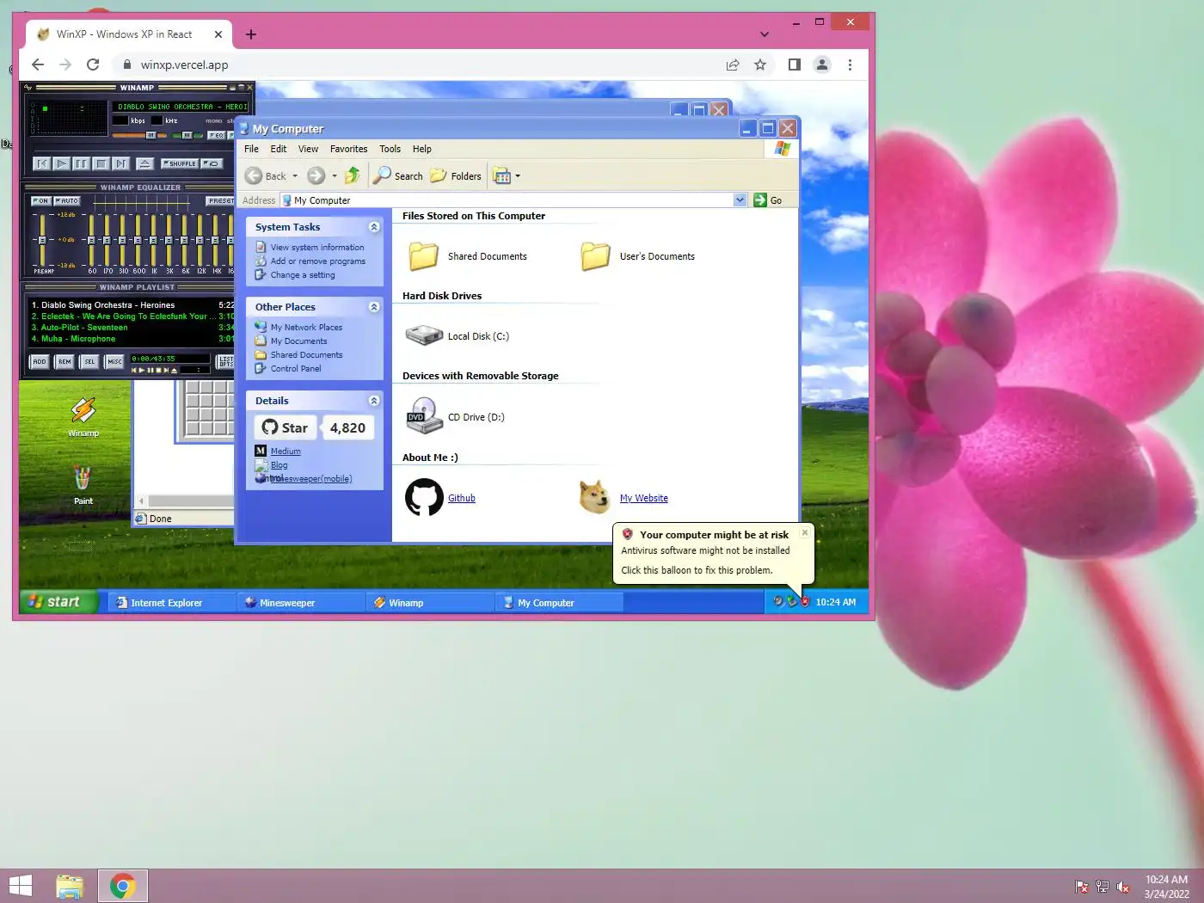Click the Forward arrow in My Computer toolbar
1204x903 pixels.
[316, 176]
